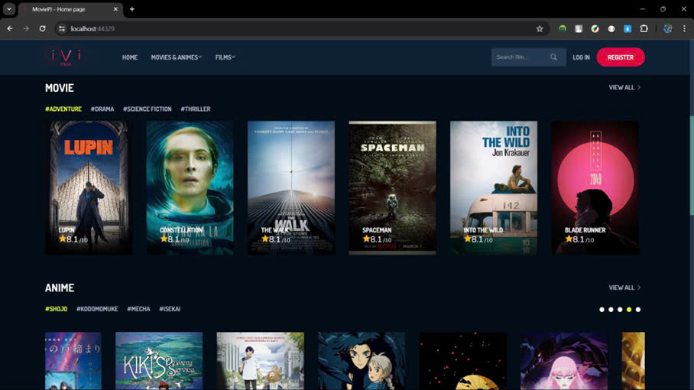Open Kiki's Delivery Service anime poster
This screenshot has width=694, height=390.
click(159, 361)
